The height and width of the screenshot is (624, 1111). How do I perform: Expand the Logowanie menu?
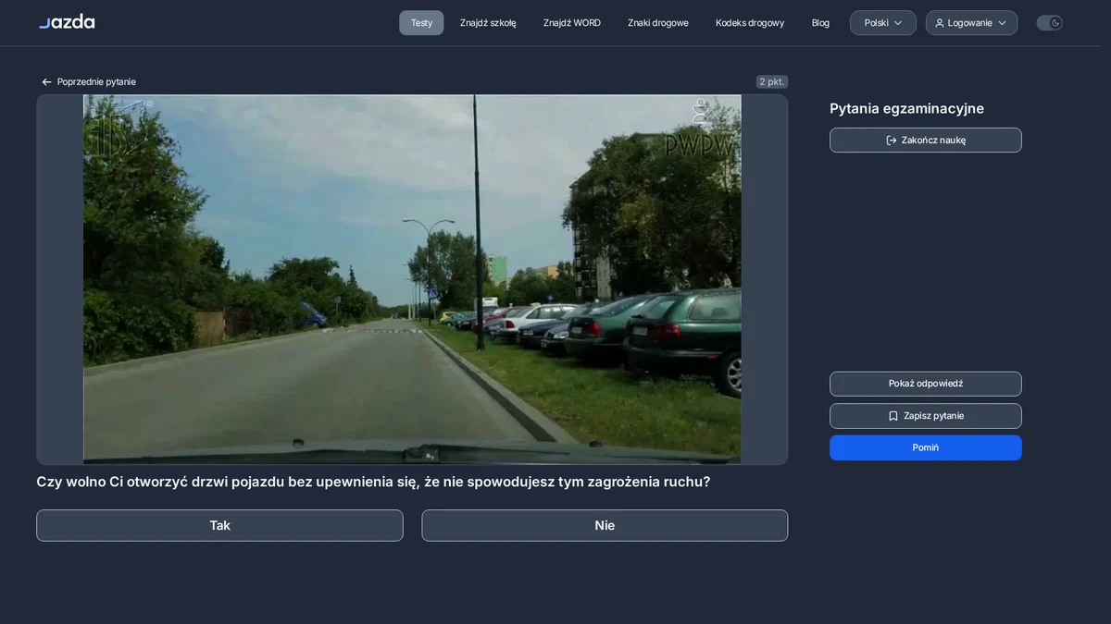click(971, 23)
